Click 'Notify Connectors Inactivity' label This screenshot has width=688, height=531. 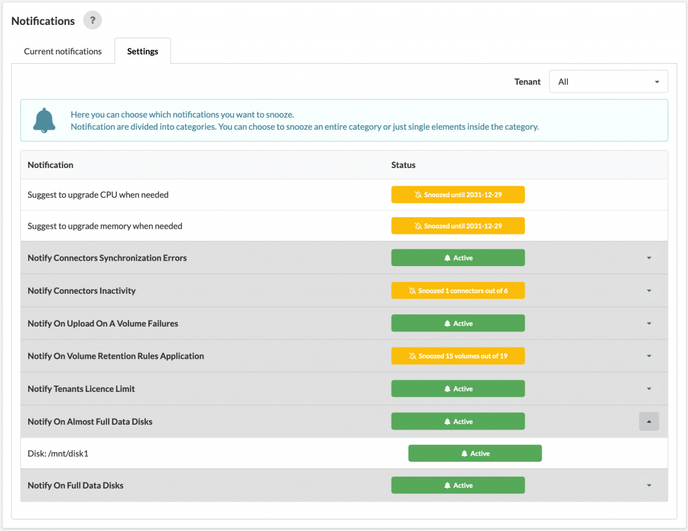81,290
